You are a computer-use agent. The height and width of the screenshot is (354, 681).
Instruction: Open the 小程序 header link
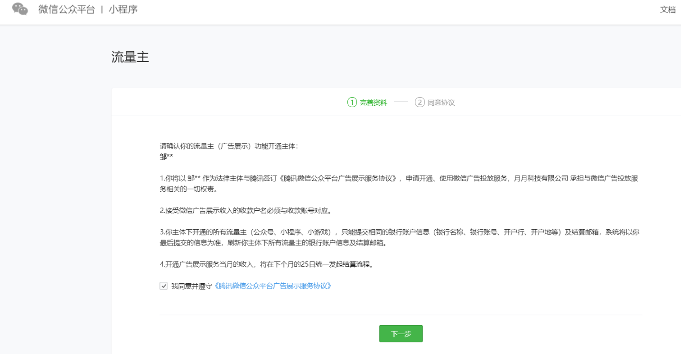tap(123, 9)
